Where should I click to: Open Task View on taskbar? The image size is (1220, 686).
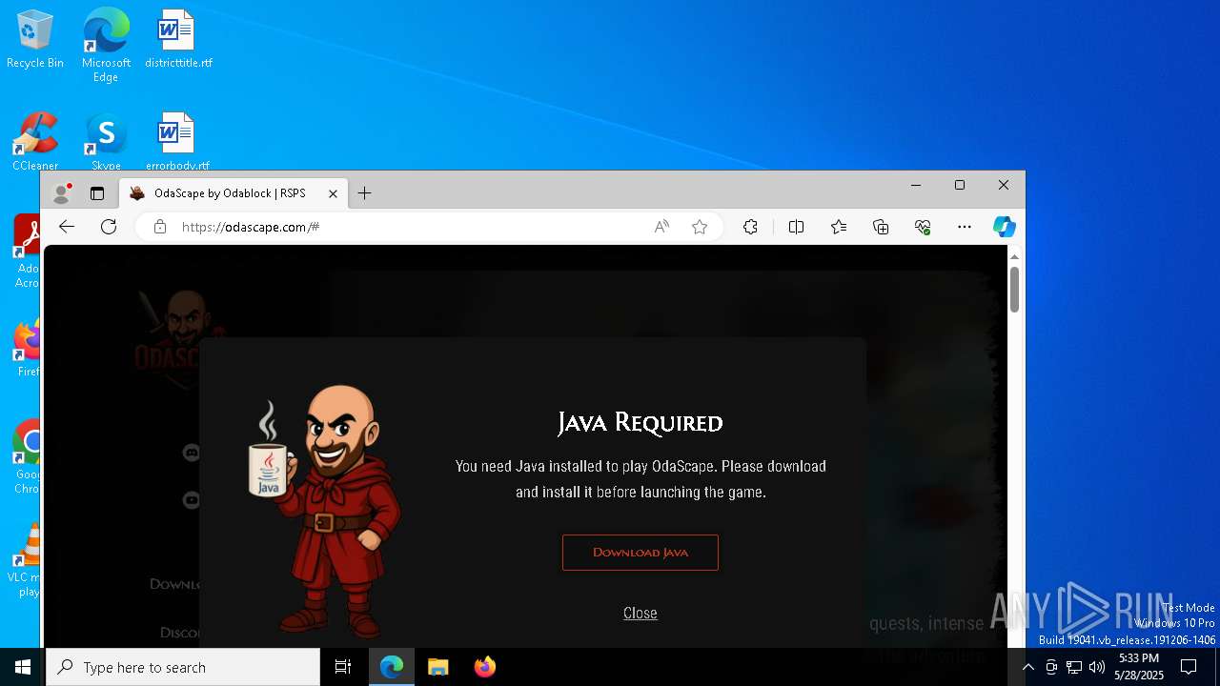[x=343, y=667]
